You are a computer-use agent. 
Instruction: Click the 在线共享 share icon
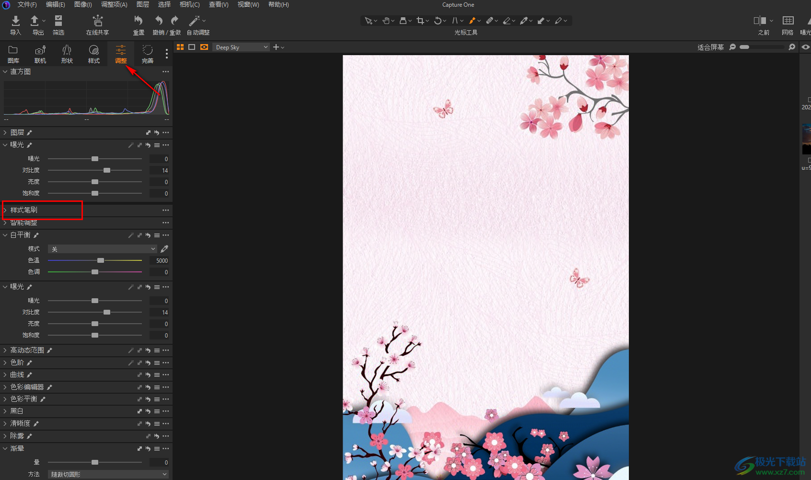[x=98, y=21]
